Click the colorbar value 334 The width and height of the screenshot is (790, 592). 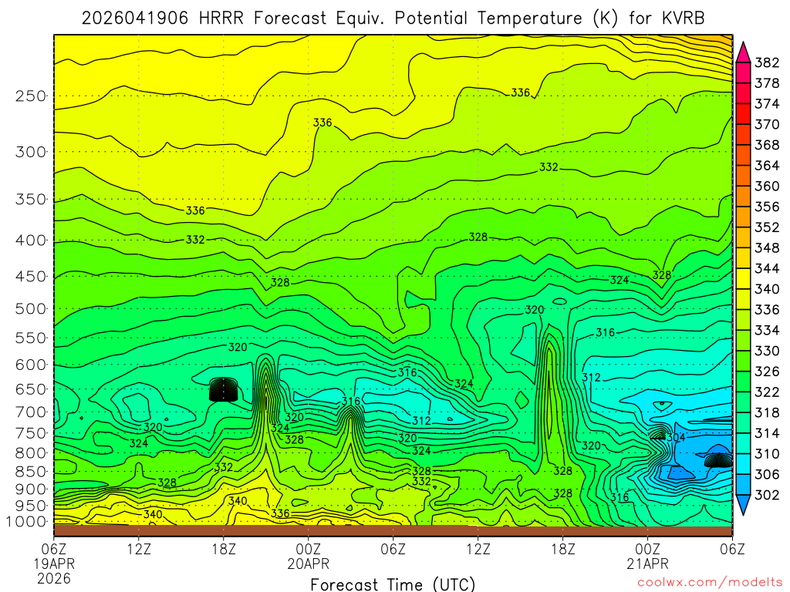[x=766, y=331]
